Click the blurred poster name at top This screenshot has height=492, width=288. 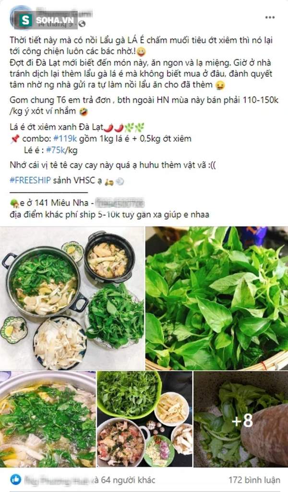click(65, 13)
